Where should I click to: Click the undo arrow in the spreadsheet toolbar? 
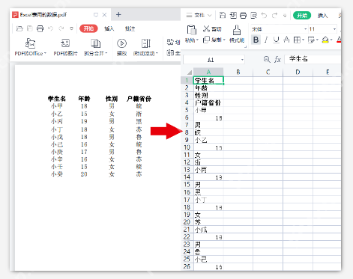(264, 16)
